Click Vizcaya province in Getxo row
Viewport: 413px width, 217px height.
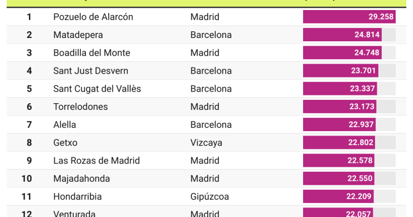(x=206, y=143)
